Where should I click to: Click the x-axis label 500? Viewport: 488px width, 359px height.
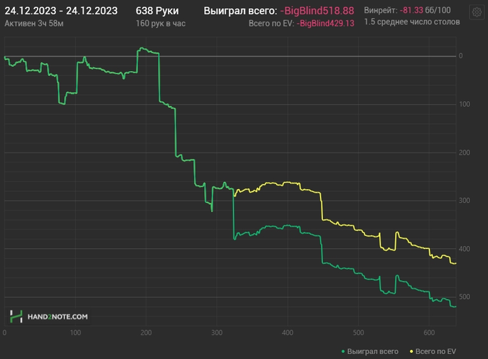click(358, 333)
